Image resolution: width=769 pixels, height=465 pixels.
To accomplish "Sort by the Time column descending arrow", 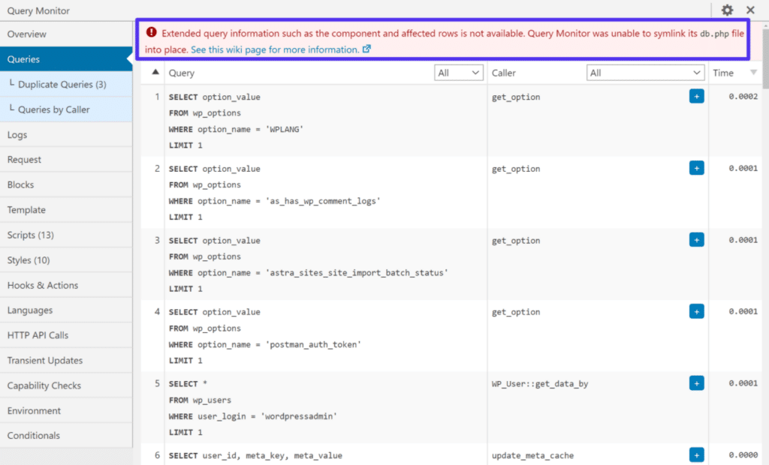I will (755, 73).
